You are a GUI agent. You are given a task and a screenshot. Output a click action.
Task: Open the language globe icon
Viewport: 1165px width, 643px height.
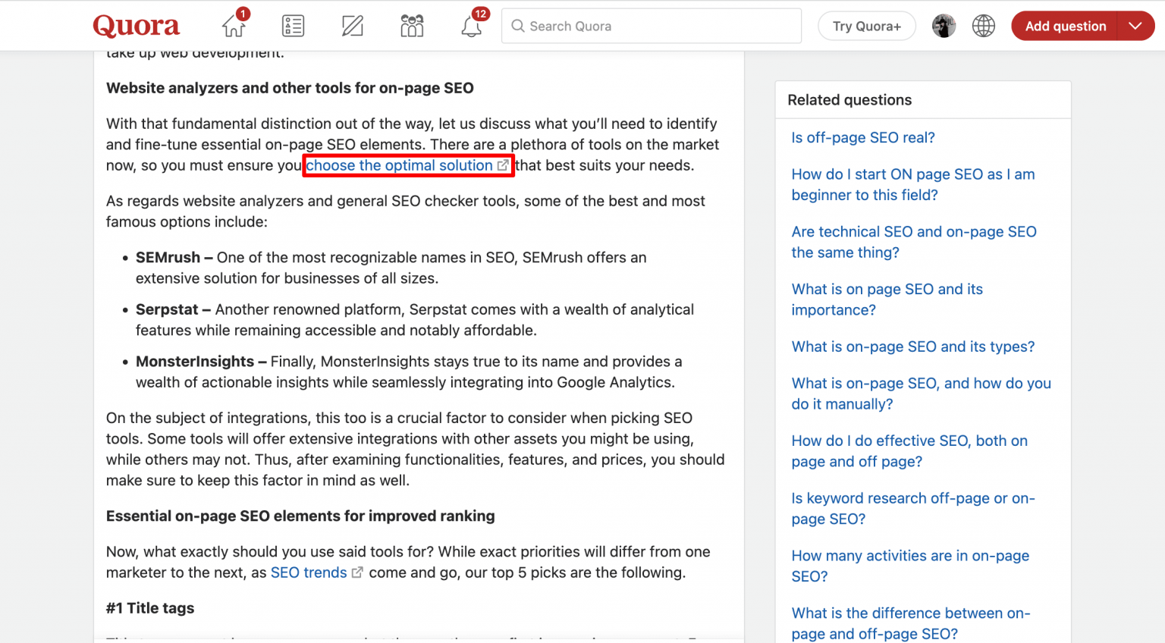983,25
